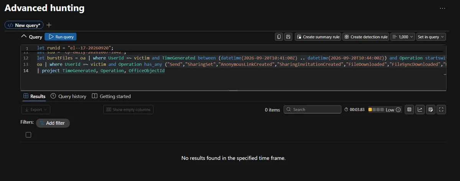The image size is (460, 181).
Task: Open the more options ellipsis menu
Action: [x=443, y=8]
